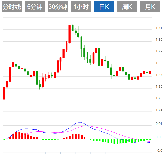The image size is (166, 154).
Task: Click the tallest red candlestick at the peak
Action: pyautogui.click(x=70, y=34)
